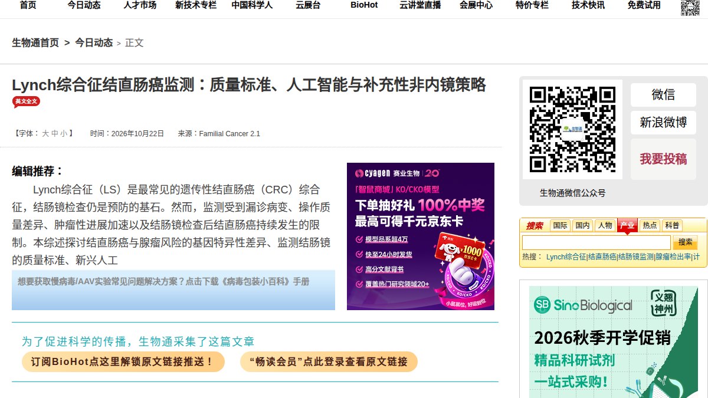Image resolution: width=708 pixels, height=398 pixels.
Task: Click 订阅BioHot点这里解锁原文链接推送 button
Action: click(123, 361)
